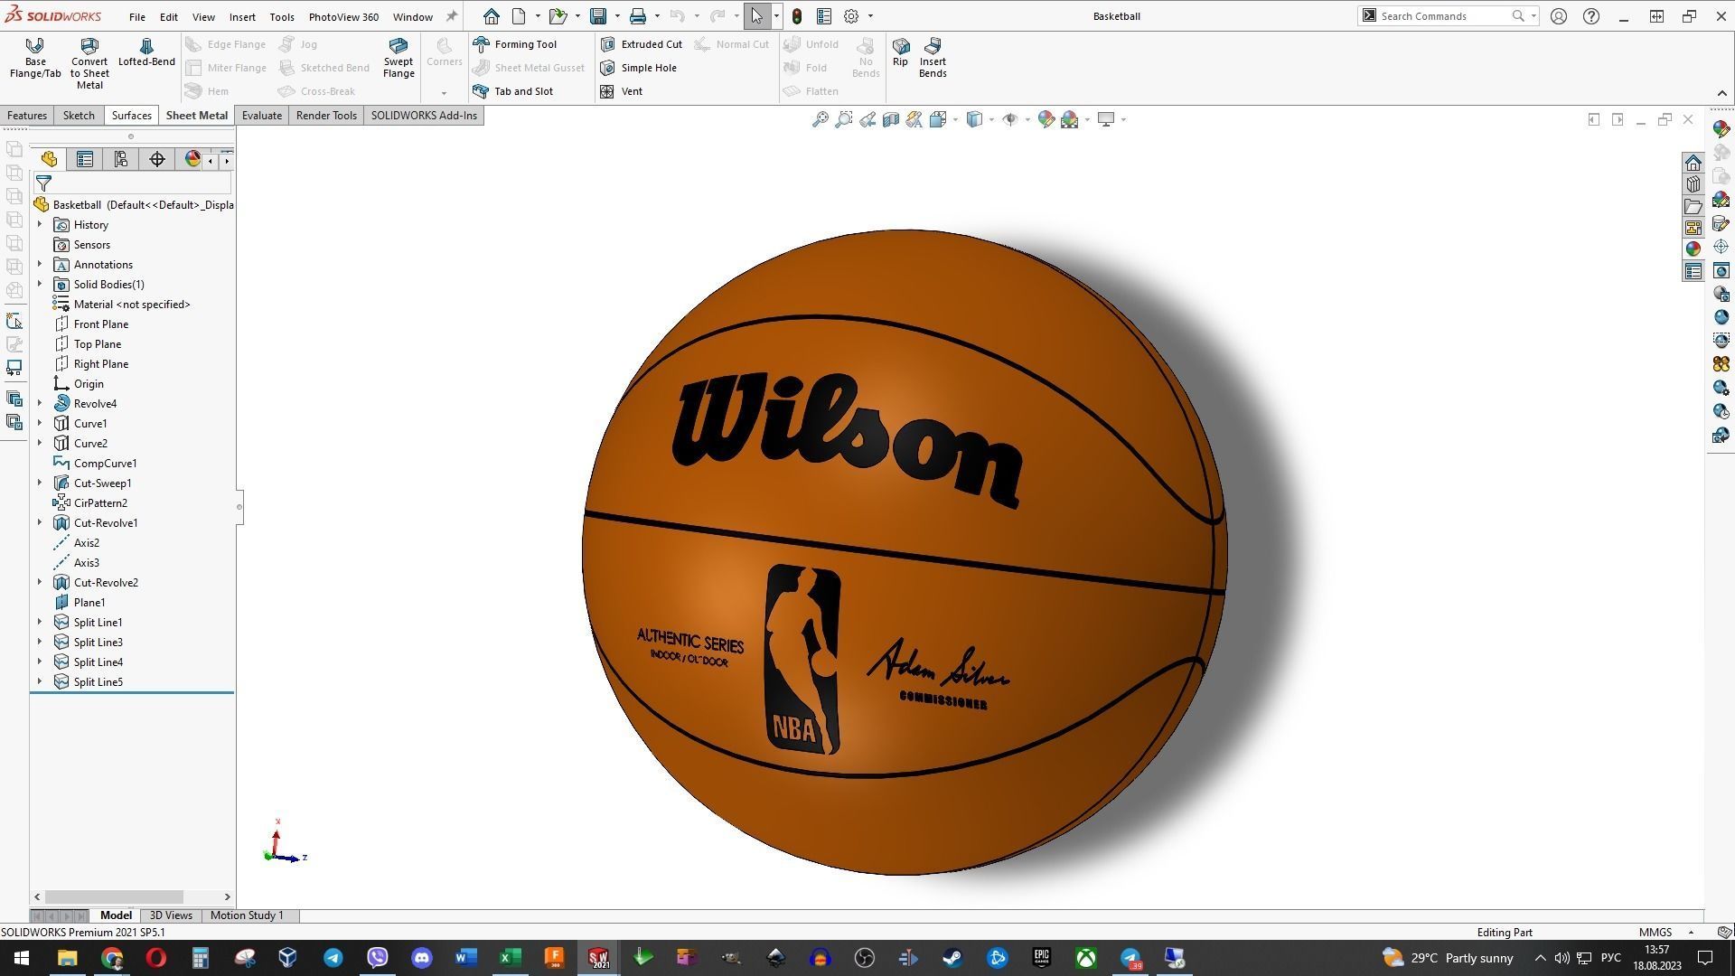
Task: Open the Insert menu
Action: tap(242, 16)
